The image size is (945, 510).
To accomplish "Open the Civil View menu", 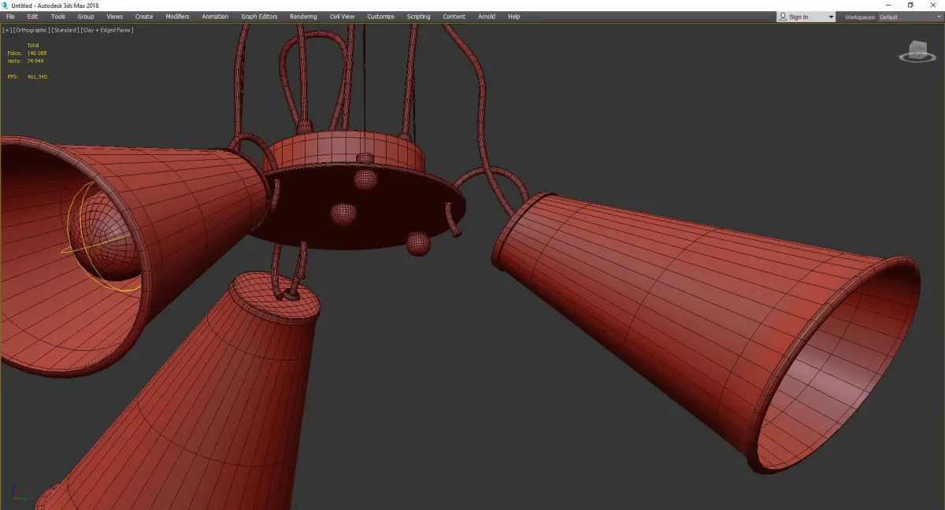I will pyautogui.click(x=342, y=17).
